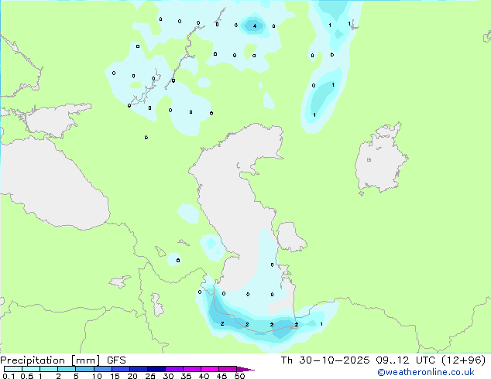491x379 pixels.
Task: Click the 35–40 mm legend swatch
Action: coord(191,369)
